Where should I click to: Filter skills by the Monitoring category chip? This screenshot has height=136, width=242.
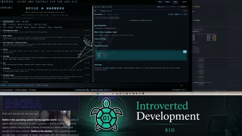58,27
